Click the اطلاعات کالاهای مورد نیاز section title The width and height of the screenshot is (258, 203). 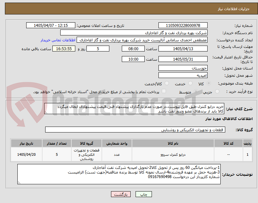229,119
